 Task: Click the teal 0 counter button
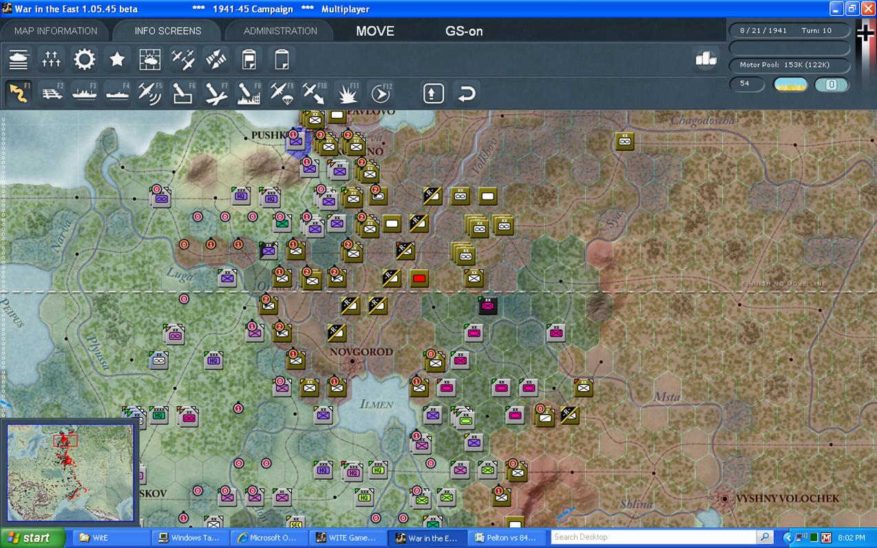[x=832, y=85]
